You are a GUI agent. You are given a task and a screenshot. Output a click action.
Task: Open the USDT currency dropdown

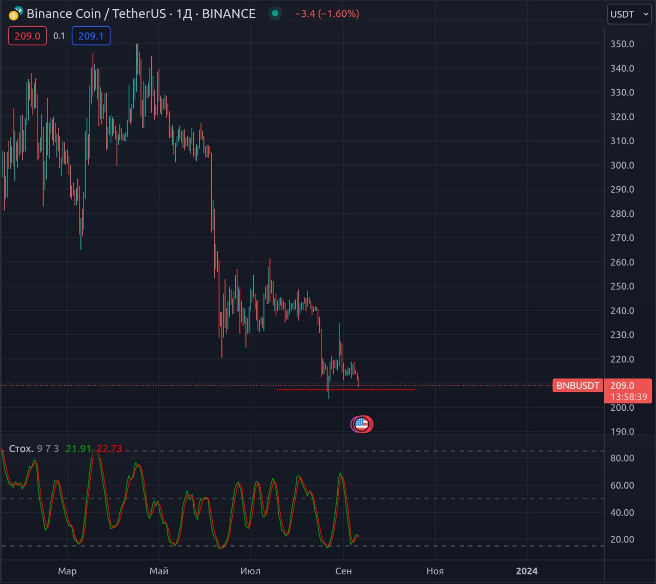[x=629, y=14]
